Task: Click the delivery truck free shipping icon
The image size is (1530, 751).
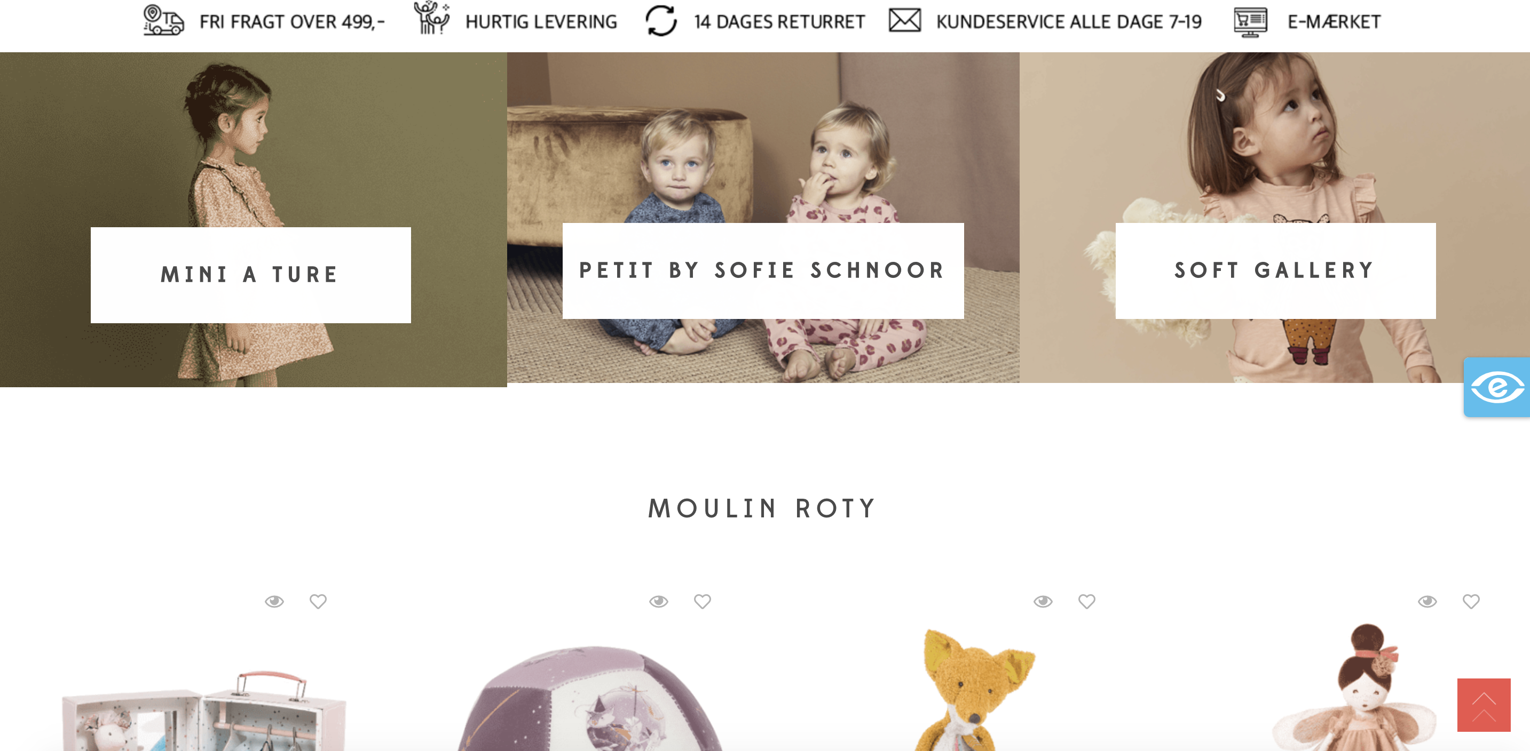Action: (163, 21)
